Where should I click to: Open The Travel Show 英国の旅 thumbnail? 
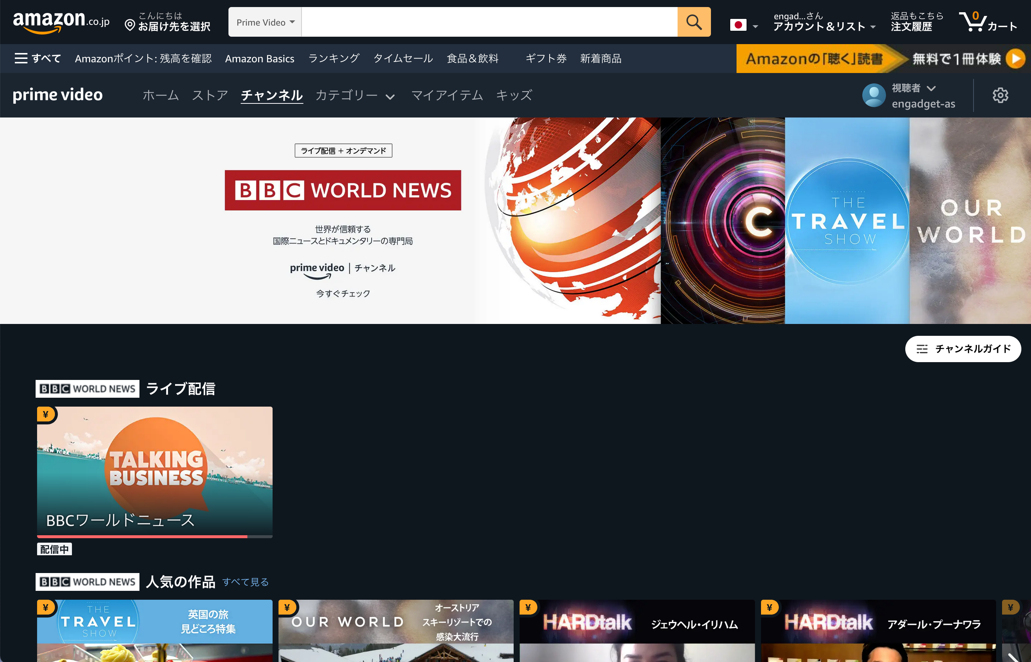pyautogui.click(x=155, y=630)
